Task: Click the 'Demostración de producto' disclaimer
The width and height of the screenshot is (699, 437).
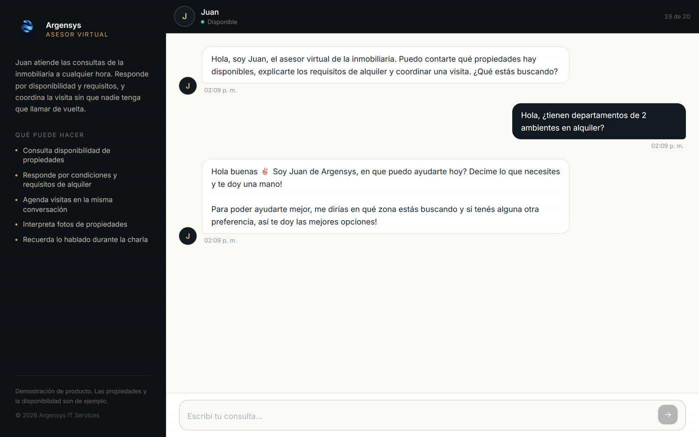Action: point(81,396)
